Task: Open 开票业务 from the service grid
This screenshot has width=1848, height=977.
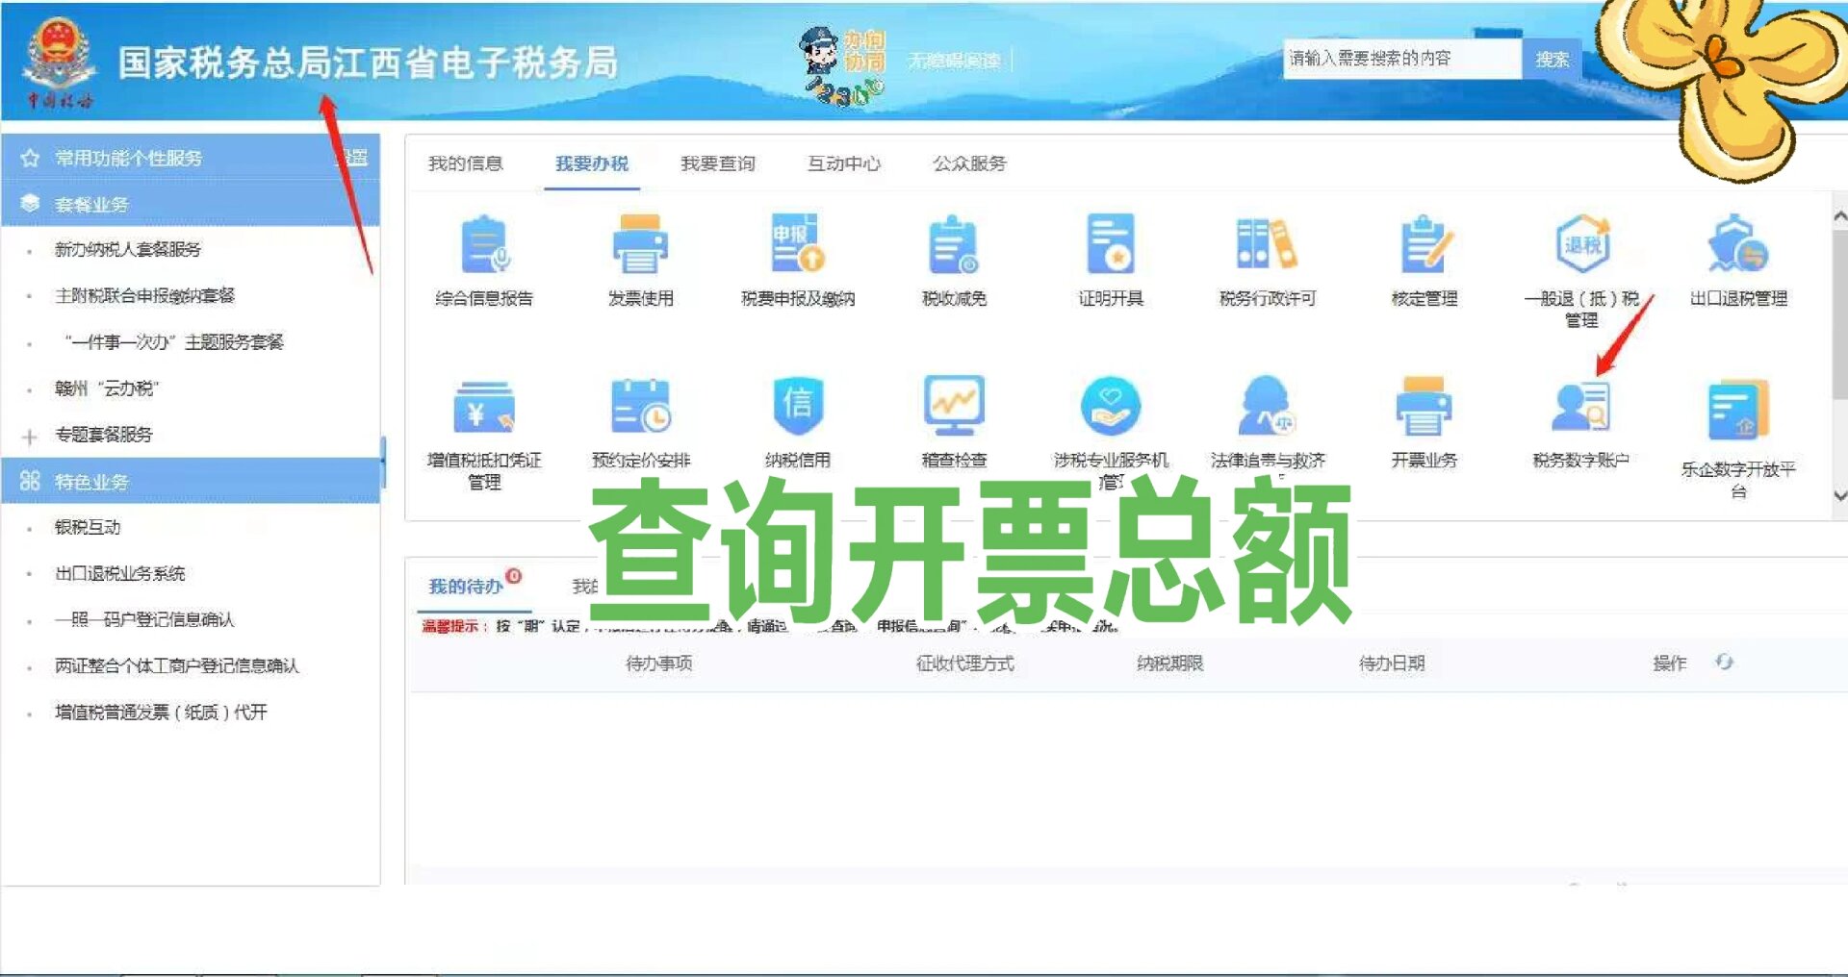Action: click(x=1424, y=409)
